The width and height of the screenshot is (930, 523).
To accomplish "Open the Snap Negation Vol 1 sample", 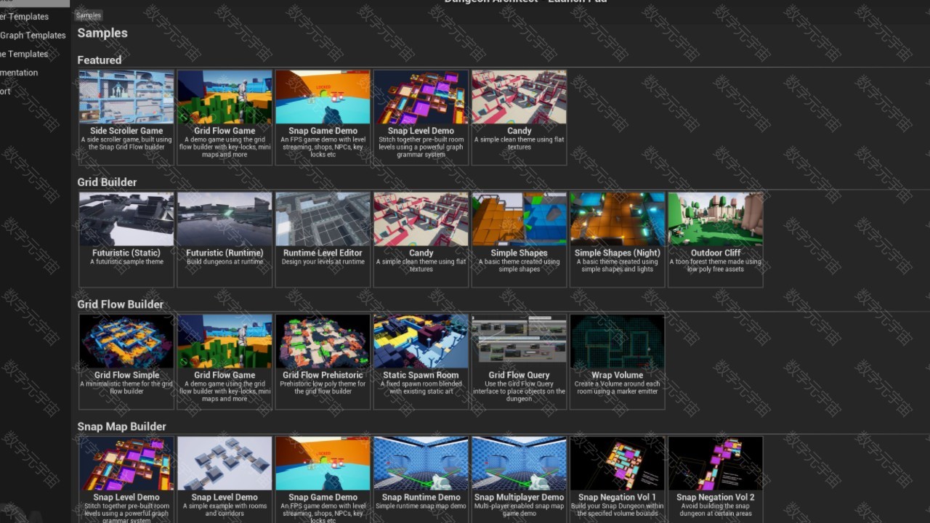I will pyautogui.click(x=617, y=479).
